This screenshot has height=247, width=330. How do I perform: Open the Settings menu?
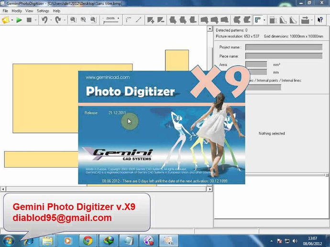(x=43, y=10)
